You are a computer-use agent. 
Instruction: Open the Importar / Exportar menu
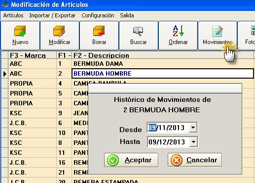pos(52,15)
